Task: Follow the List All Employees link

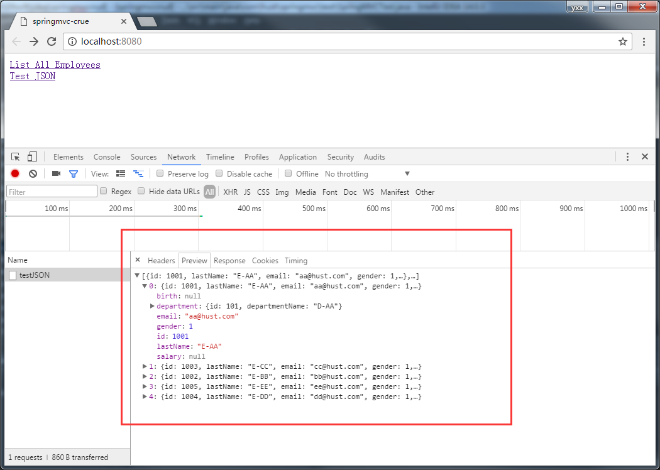Action: [x=55, y=65]
